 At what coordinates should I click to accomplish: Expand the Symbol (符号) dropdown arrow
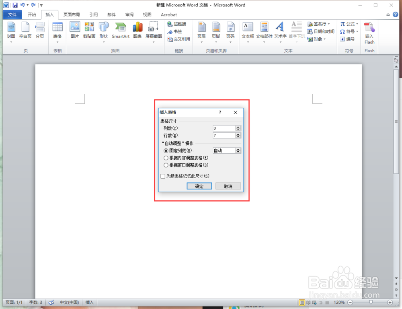tap(357, 31)
